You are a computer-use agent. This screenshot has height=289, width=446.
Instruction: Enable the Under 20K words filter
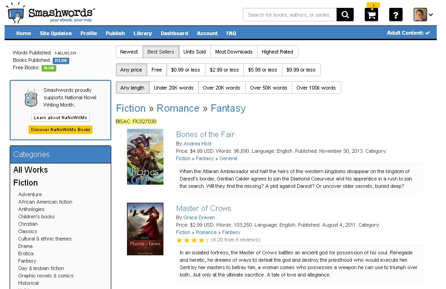175,87
